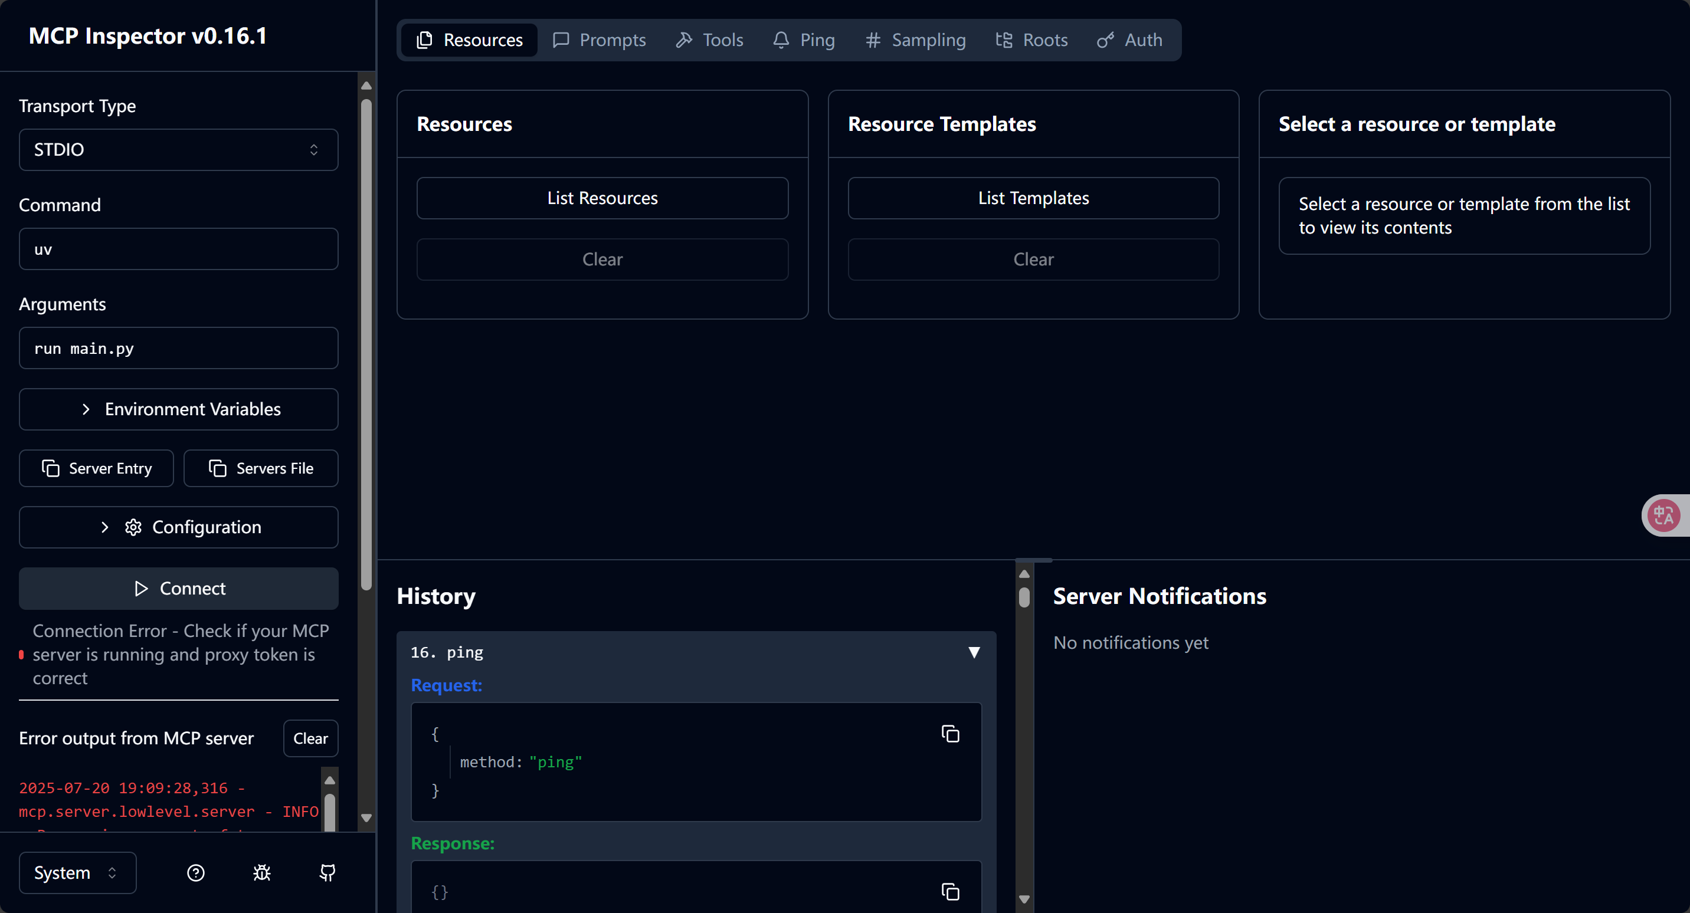Click the sidebar scroll up arrow

point(366,86)
